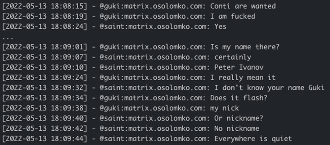The image size is (330, 145).
Task: Click the "Does it flash?" message
Action: (239, 98)
